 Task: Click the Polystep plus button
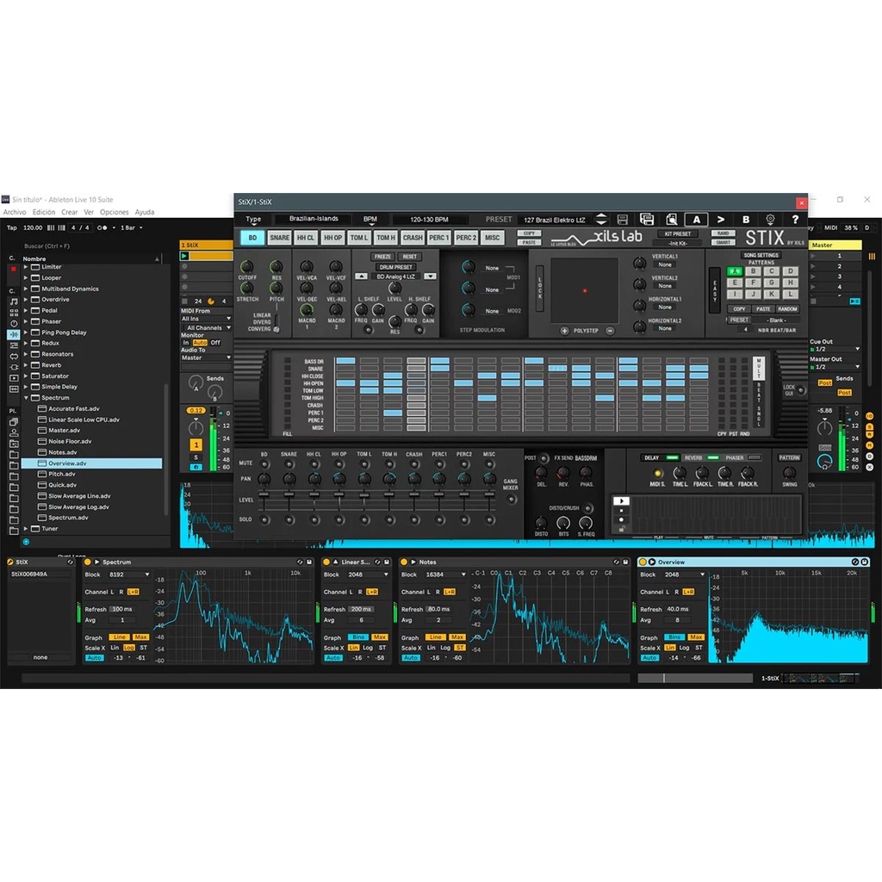pyautogui.click(x=564, y=331)
